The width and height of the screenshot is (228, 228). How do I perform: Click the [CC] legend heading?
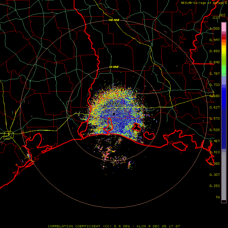(x=216, y=17)
